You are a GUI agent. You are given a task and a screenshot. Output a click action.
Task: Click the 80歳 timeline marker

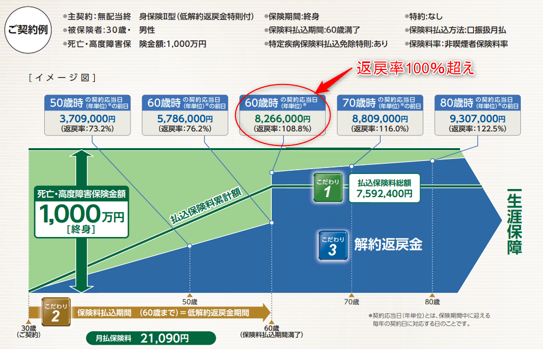[x=432, y=299]
